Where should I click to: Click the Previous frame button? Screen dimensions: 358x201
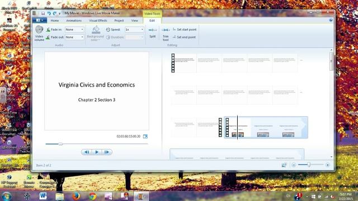[x=87, y=152]
